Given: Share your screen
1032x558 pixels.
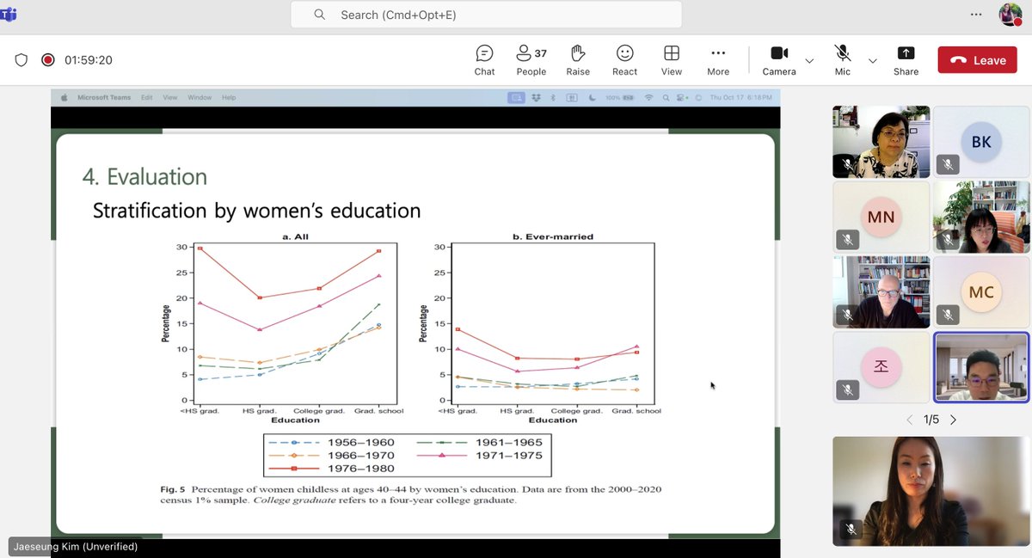Looking at the screenshot, I should [x=906, y=59].
